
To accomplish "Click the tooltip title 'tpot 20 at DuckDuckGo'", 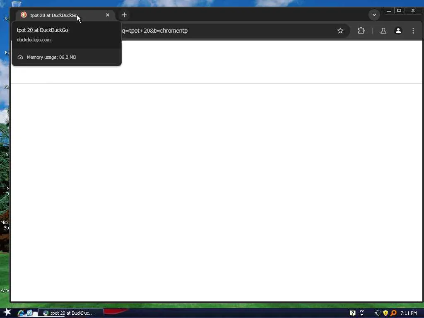I will coord(42,30).
